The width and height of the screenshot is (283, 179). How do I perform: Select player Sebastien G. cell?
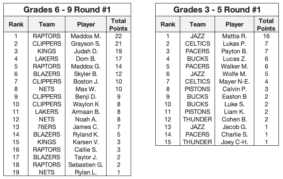click(86, 165)
